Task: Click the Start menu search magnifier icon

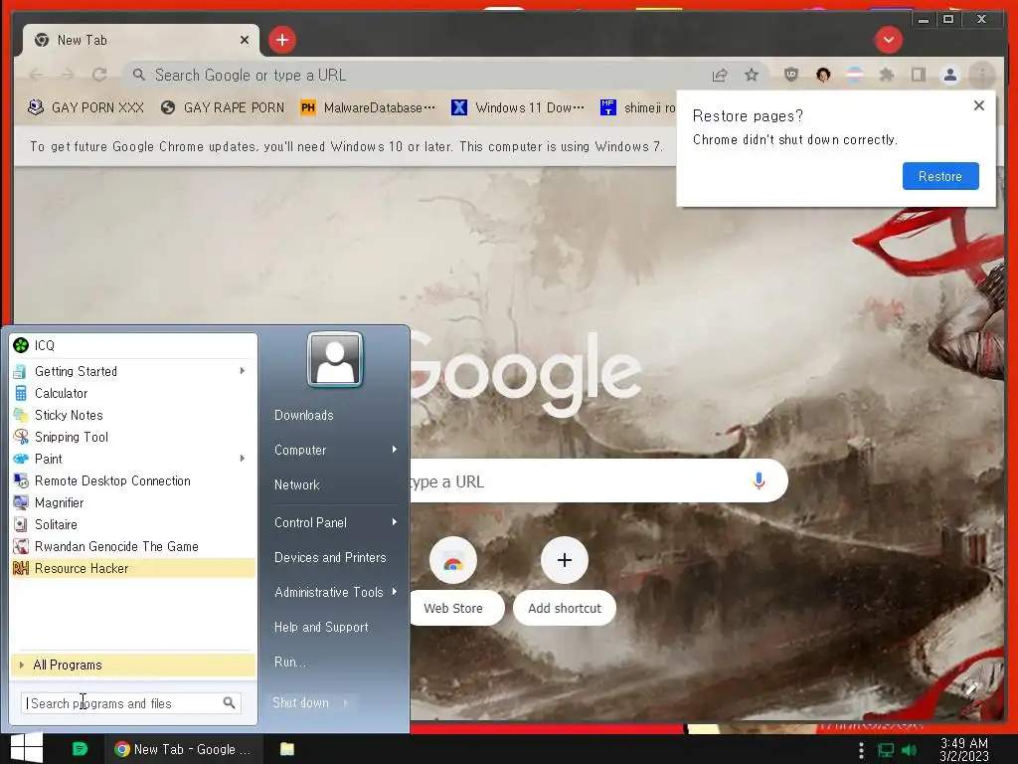Action: 230,703
